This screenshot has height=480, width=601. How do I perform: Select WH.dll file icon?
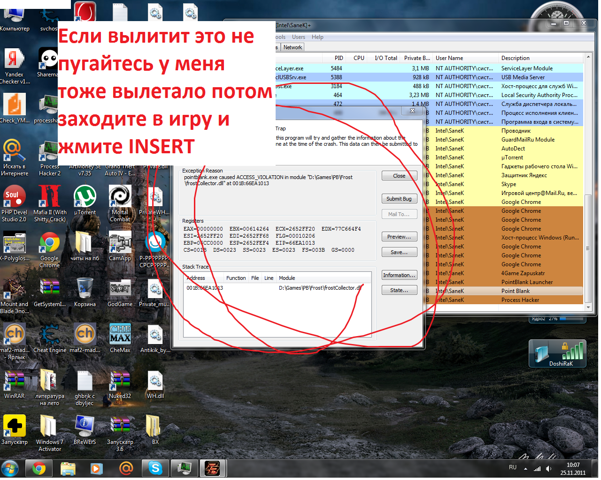click(x=155, y=384)
